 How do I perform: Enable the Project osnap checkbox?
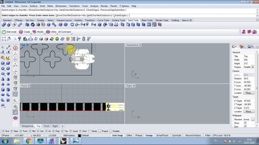coord(100,131)
